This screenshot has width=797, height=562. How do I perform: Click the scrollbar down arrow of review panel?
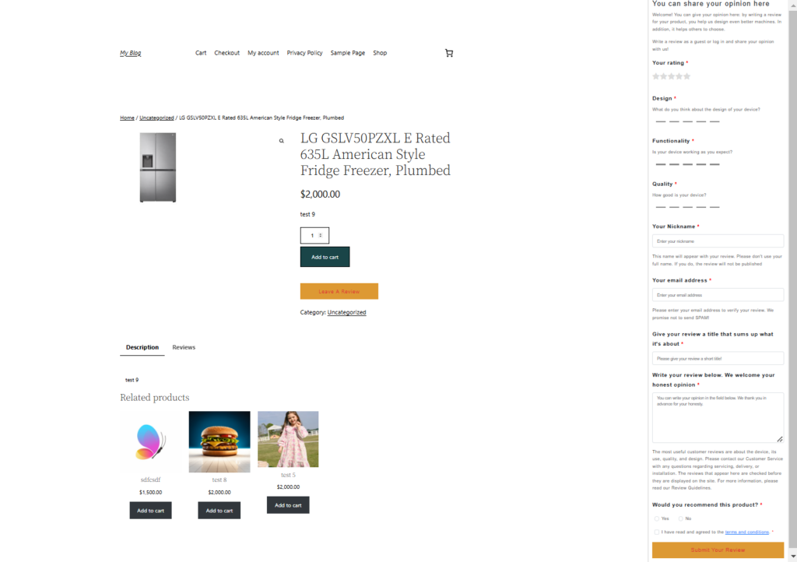[x=793, y=557]
